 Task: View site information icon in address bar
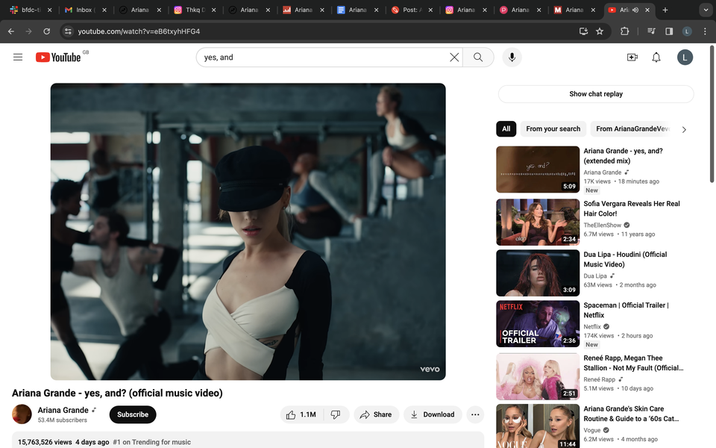point(68,31)
